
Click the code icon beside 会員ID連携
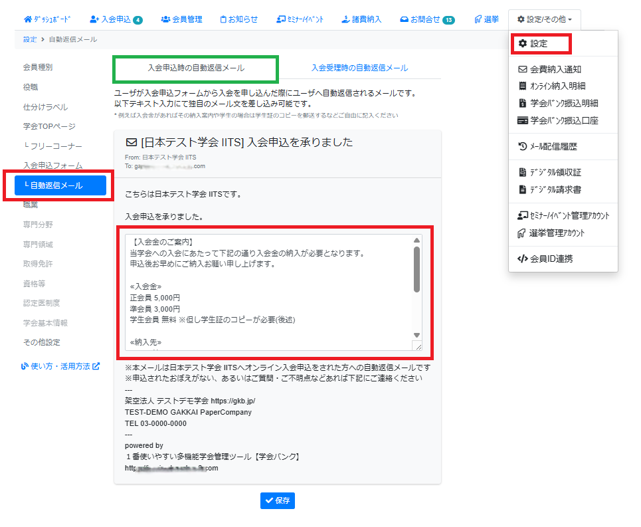[522, 259]
